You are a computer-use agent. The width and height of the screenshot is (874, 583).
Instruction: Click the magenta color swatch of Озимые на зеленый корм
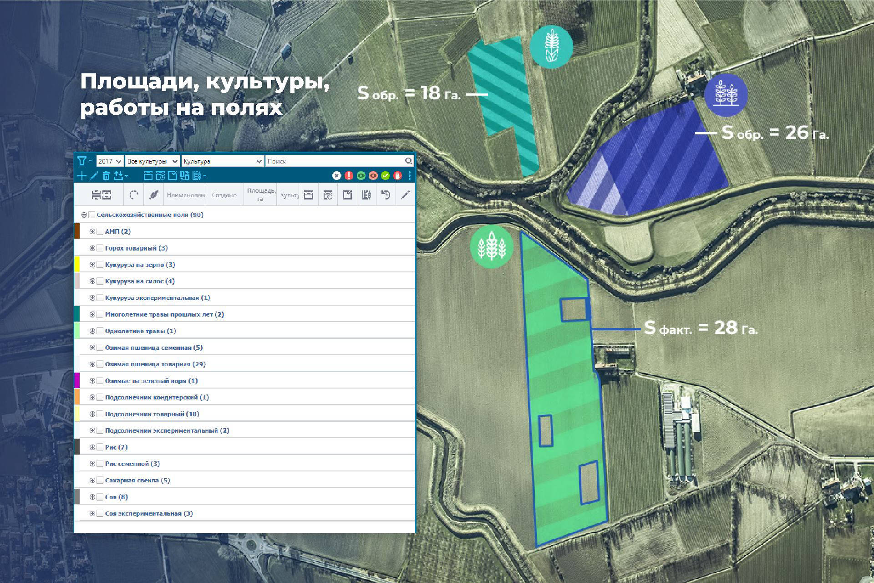[x=77, y=380]
